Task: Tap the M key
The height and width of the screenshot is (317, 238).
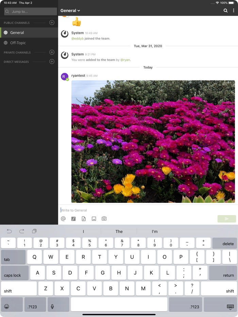Action: tap(143, 288)
